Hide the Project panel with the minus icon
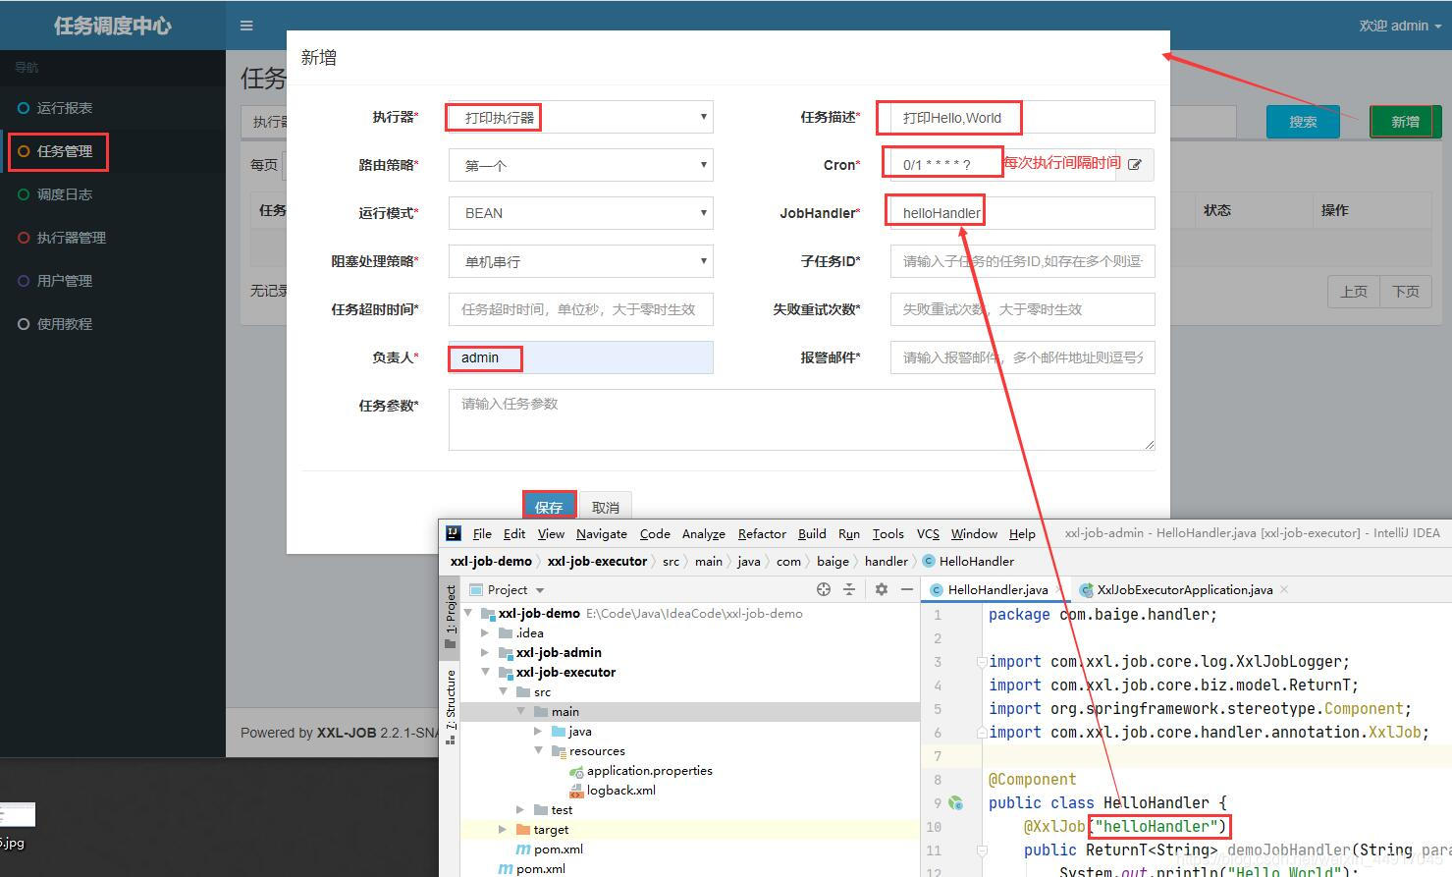 (x=907, y=589)
